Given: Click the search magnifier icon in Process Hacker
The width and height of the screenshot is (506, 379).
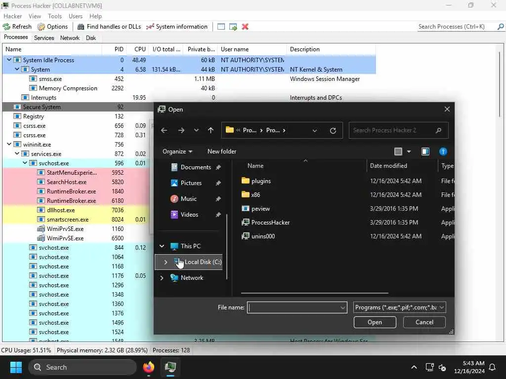Looking at the screenshot, I should point(501,27).
